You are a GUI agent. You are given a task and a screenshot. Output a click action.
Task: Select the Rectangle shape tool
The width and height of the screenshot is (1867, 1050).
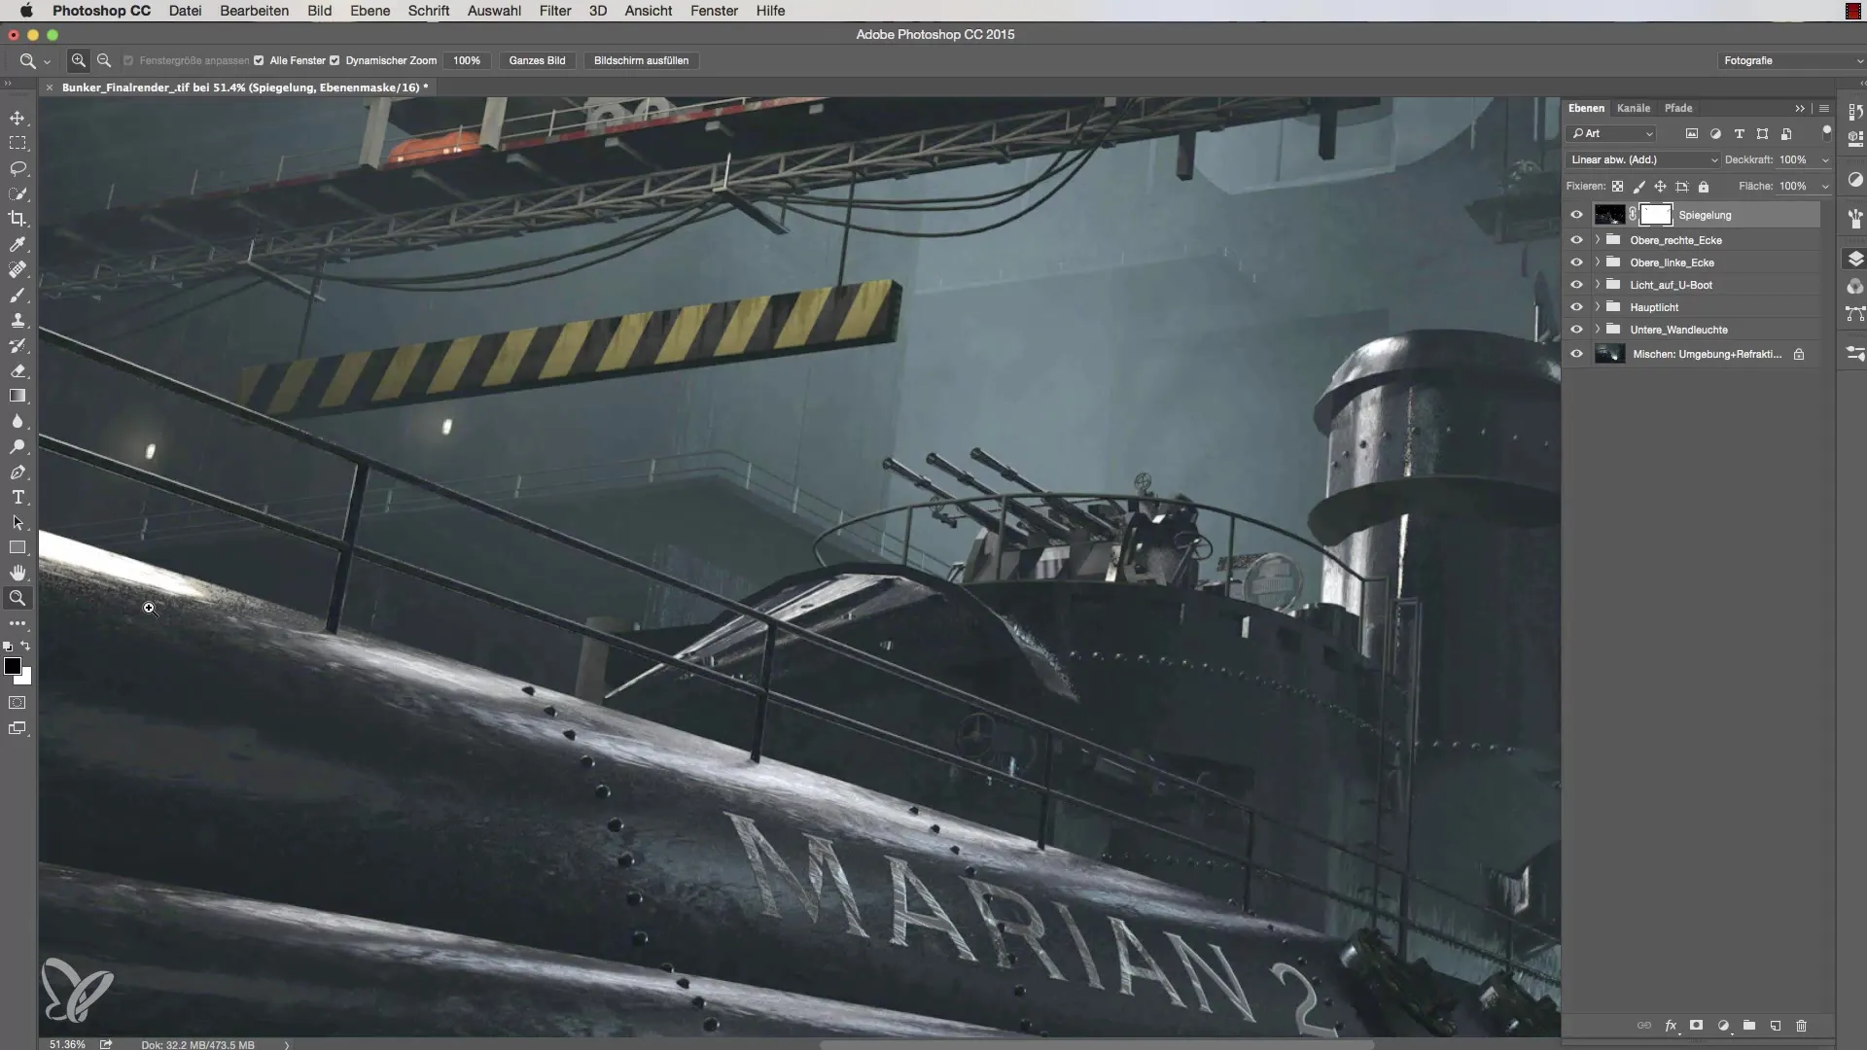[x=18, y=547]
